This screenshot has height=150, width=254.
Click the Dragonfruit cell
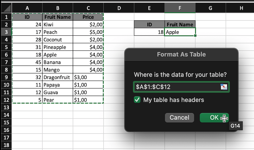pos(58,77)
